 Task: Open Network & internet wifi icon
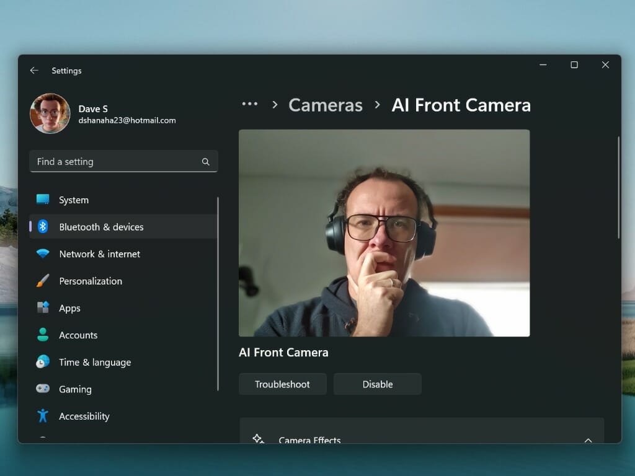click(43, 253)
